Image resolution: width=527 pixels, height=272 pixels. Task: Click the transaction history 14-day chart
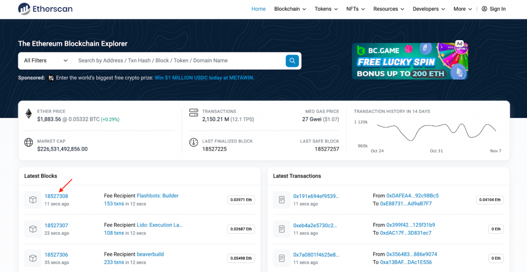(436, 132)
